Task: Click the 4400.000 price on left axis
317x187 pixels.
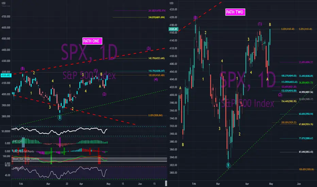Action: tap(6, 50)
